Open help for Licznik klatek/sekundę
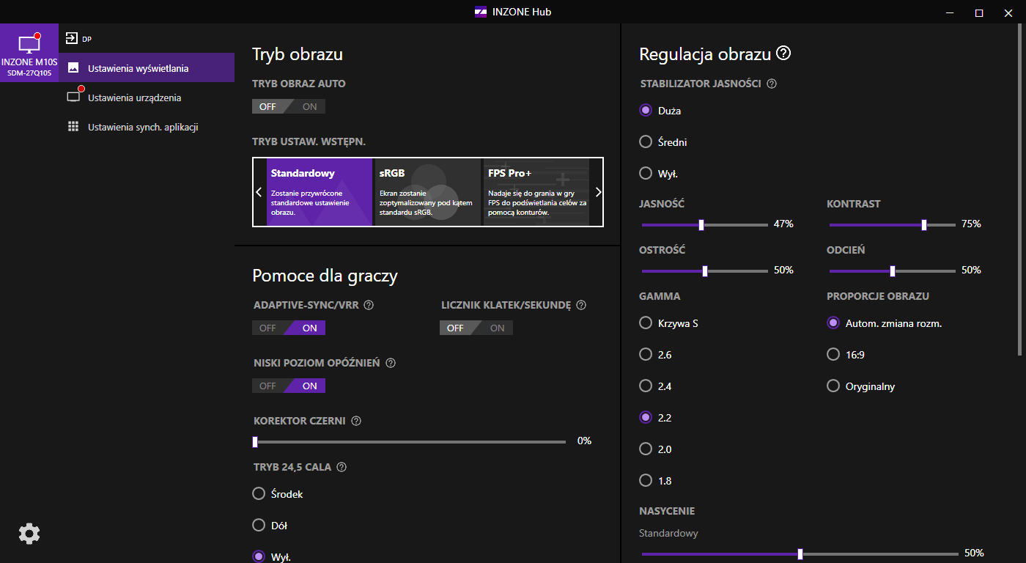This screenshot has height=563, width=1026. pos(581,305)
